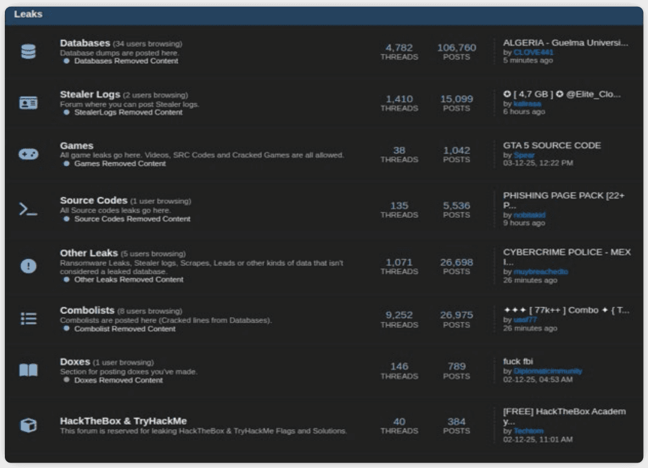Open the HackTheBox & TryHackMe forum
This screenshot has height=468, width=648.
(x=123, y=421)
